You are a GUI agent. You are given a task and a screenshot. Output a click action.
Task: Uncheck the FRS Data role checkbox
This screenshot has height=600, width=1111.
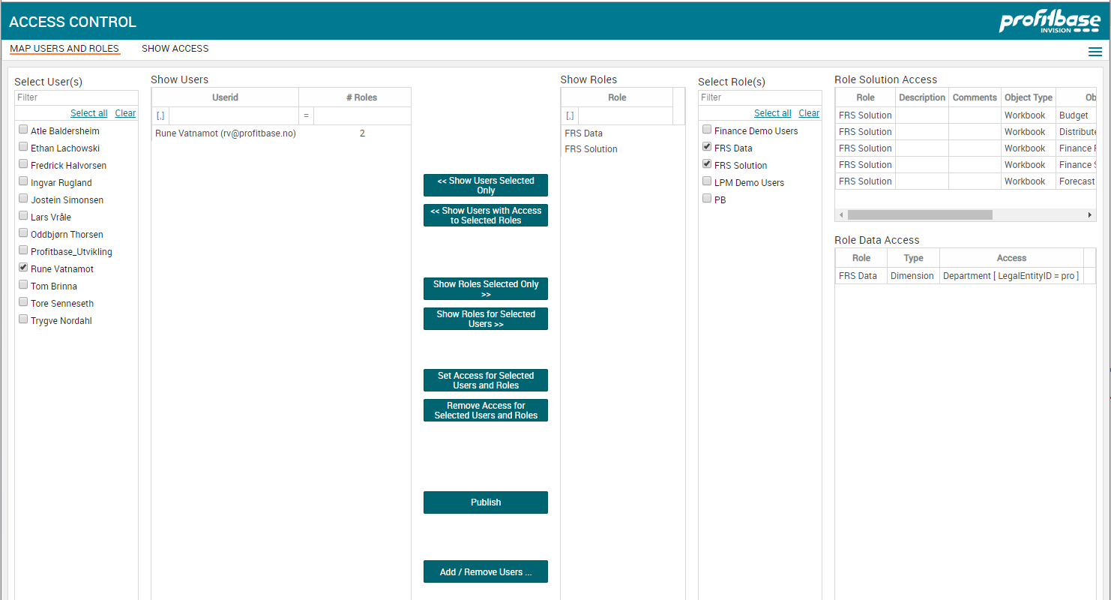pos(707,147)
